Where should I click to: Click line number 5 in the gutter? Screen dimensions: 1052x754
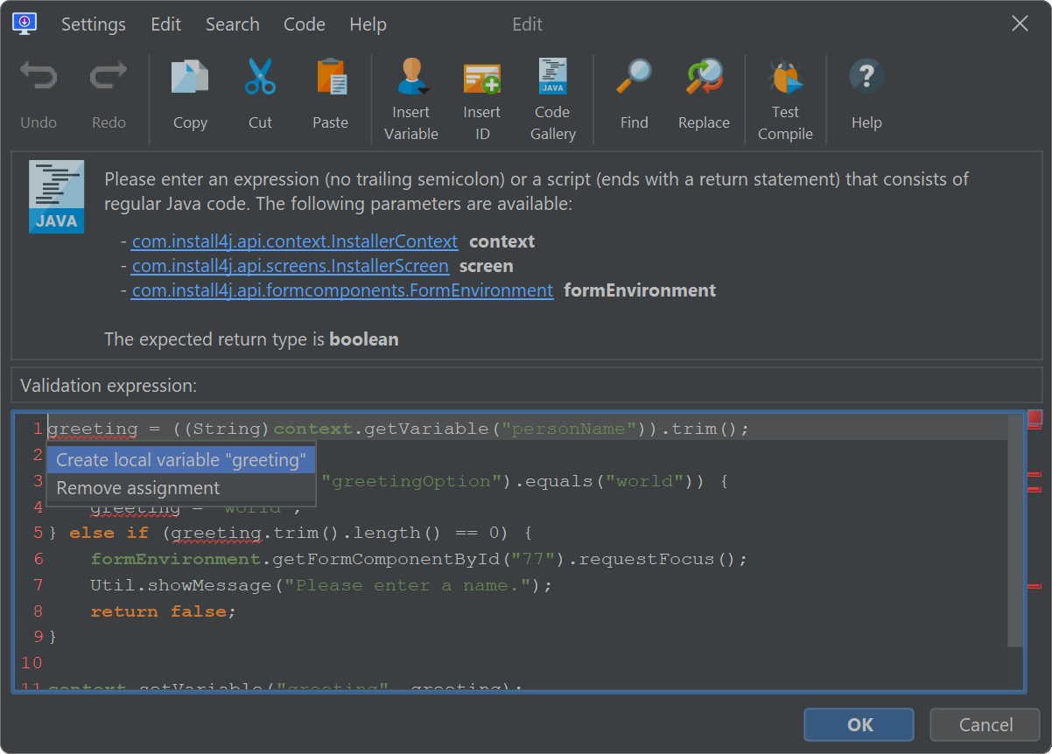point(39,533)
